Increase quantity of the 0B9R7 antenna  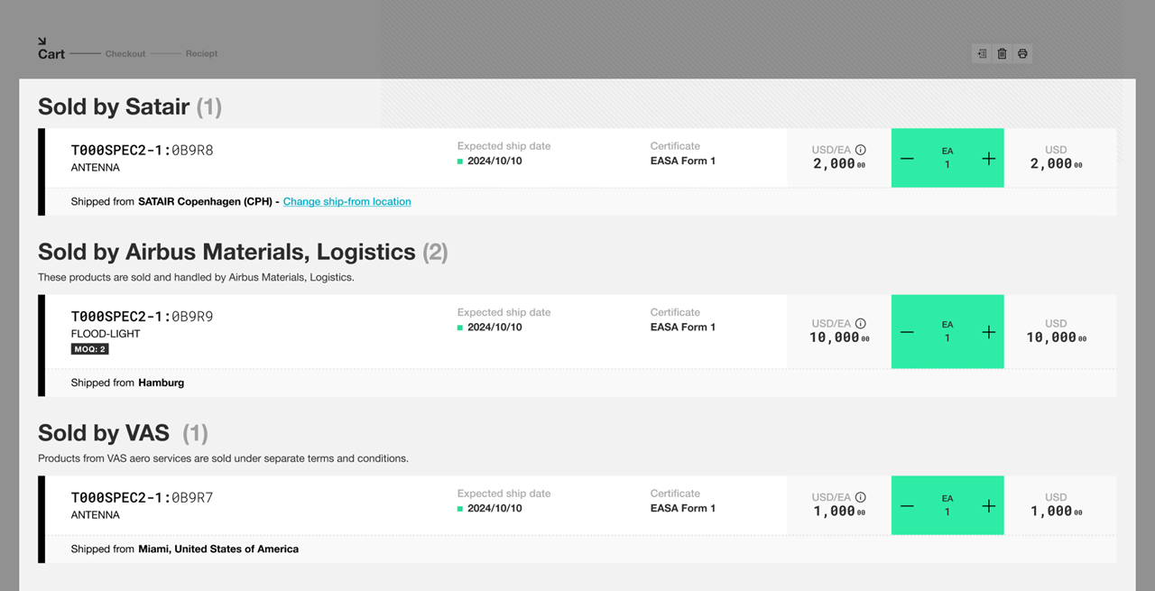pyautogui.click(x=989, y=506)
